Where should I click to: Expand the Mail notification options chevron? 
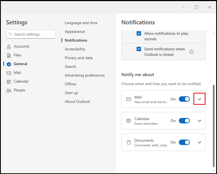(199, 99)
